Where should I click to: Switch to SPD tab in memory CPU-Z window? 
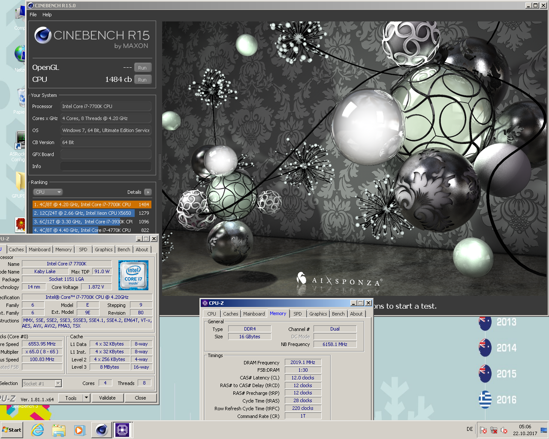(x=298, y=314)
